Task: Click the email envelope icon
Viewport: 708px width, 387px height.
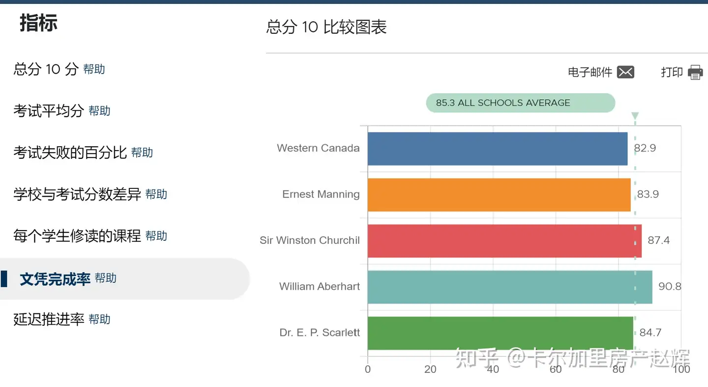Action: (x=625, y=72)
